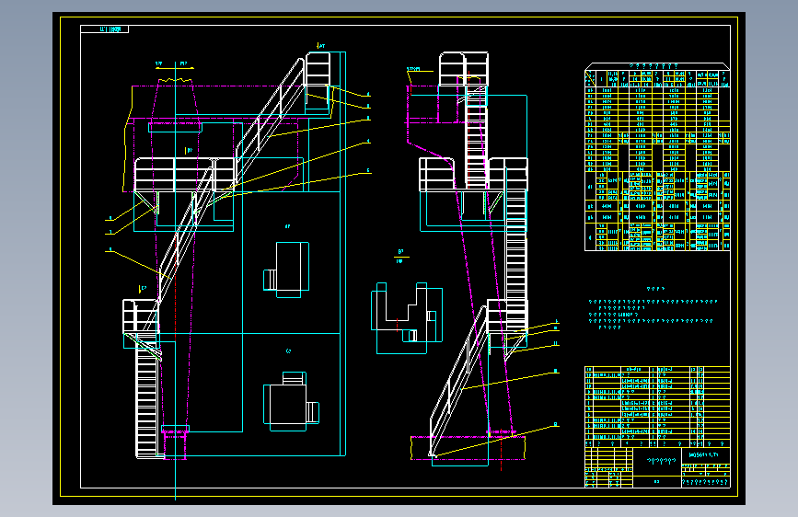Select the middle platform railing in left view
This screenshot has width=798, height=517.
186,175
